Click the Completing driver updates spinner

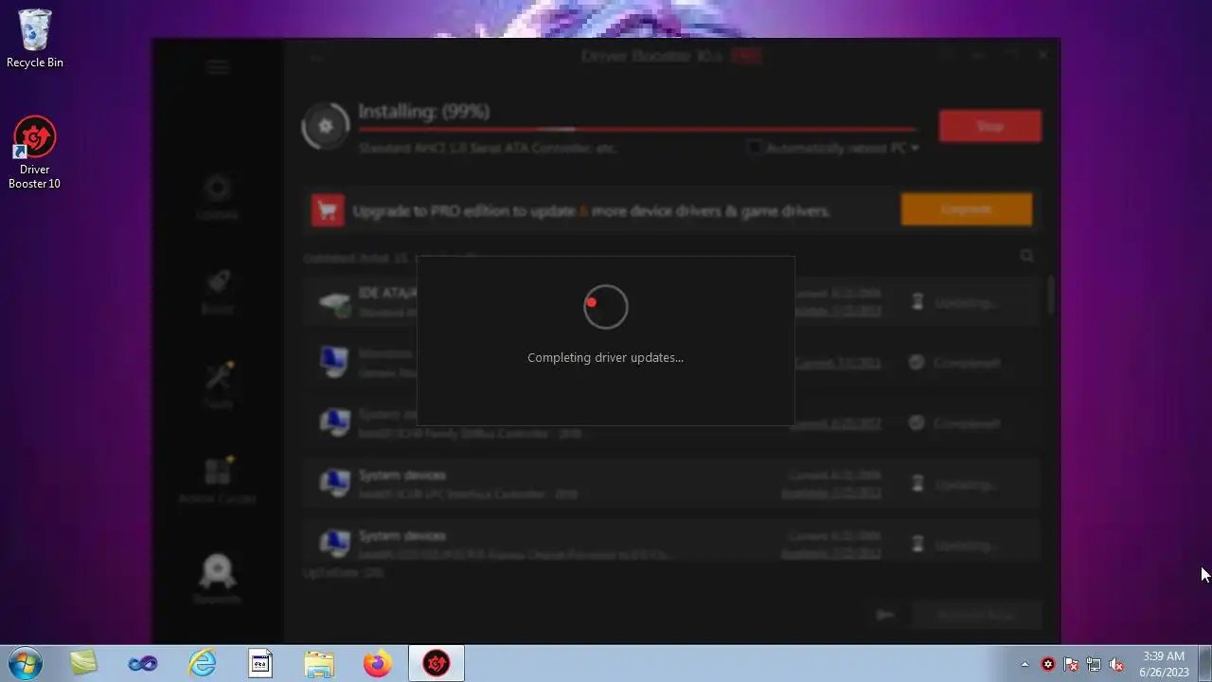click(605, 308)
